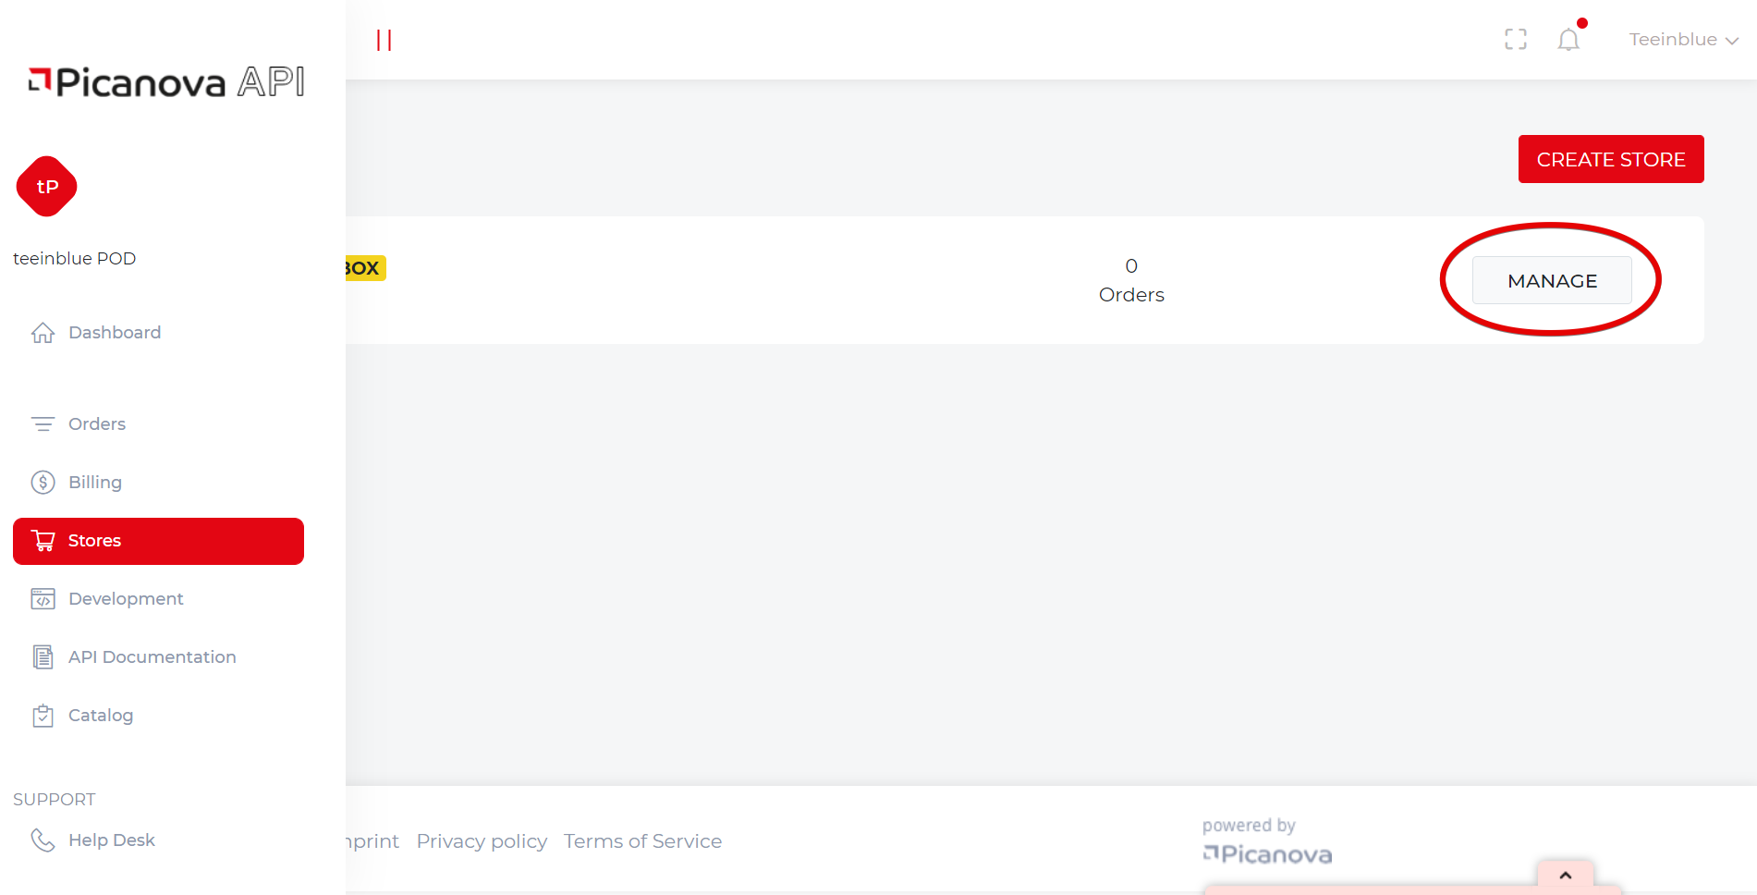The image size is (1757, 895).
Task: Open the Privacy policy link
Action: [482, 841]
